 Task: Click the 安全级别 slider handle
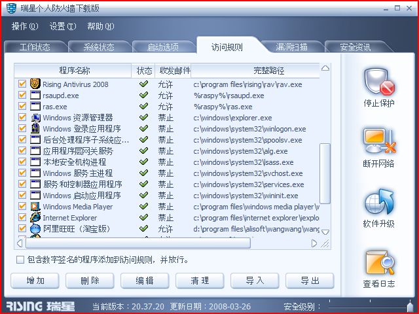pos(409,307)
